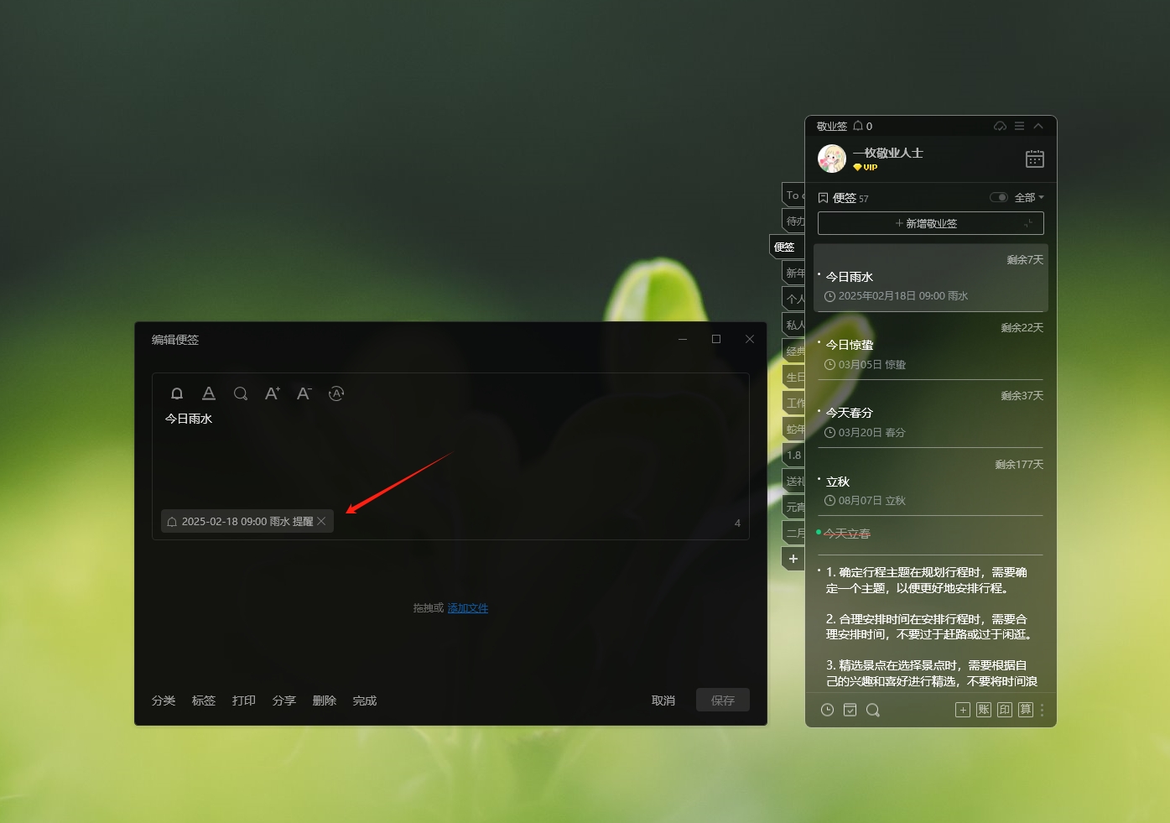Click into the note text 今日雨水 in editor
Viewport: 1170px width, 823px height.
[x=189, y=419]
